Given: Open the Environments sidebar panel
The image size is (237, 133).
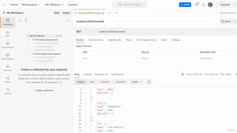Looking at the screenshot, I should coord(7,45).
